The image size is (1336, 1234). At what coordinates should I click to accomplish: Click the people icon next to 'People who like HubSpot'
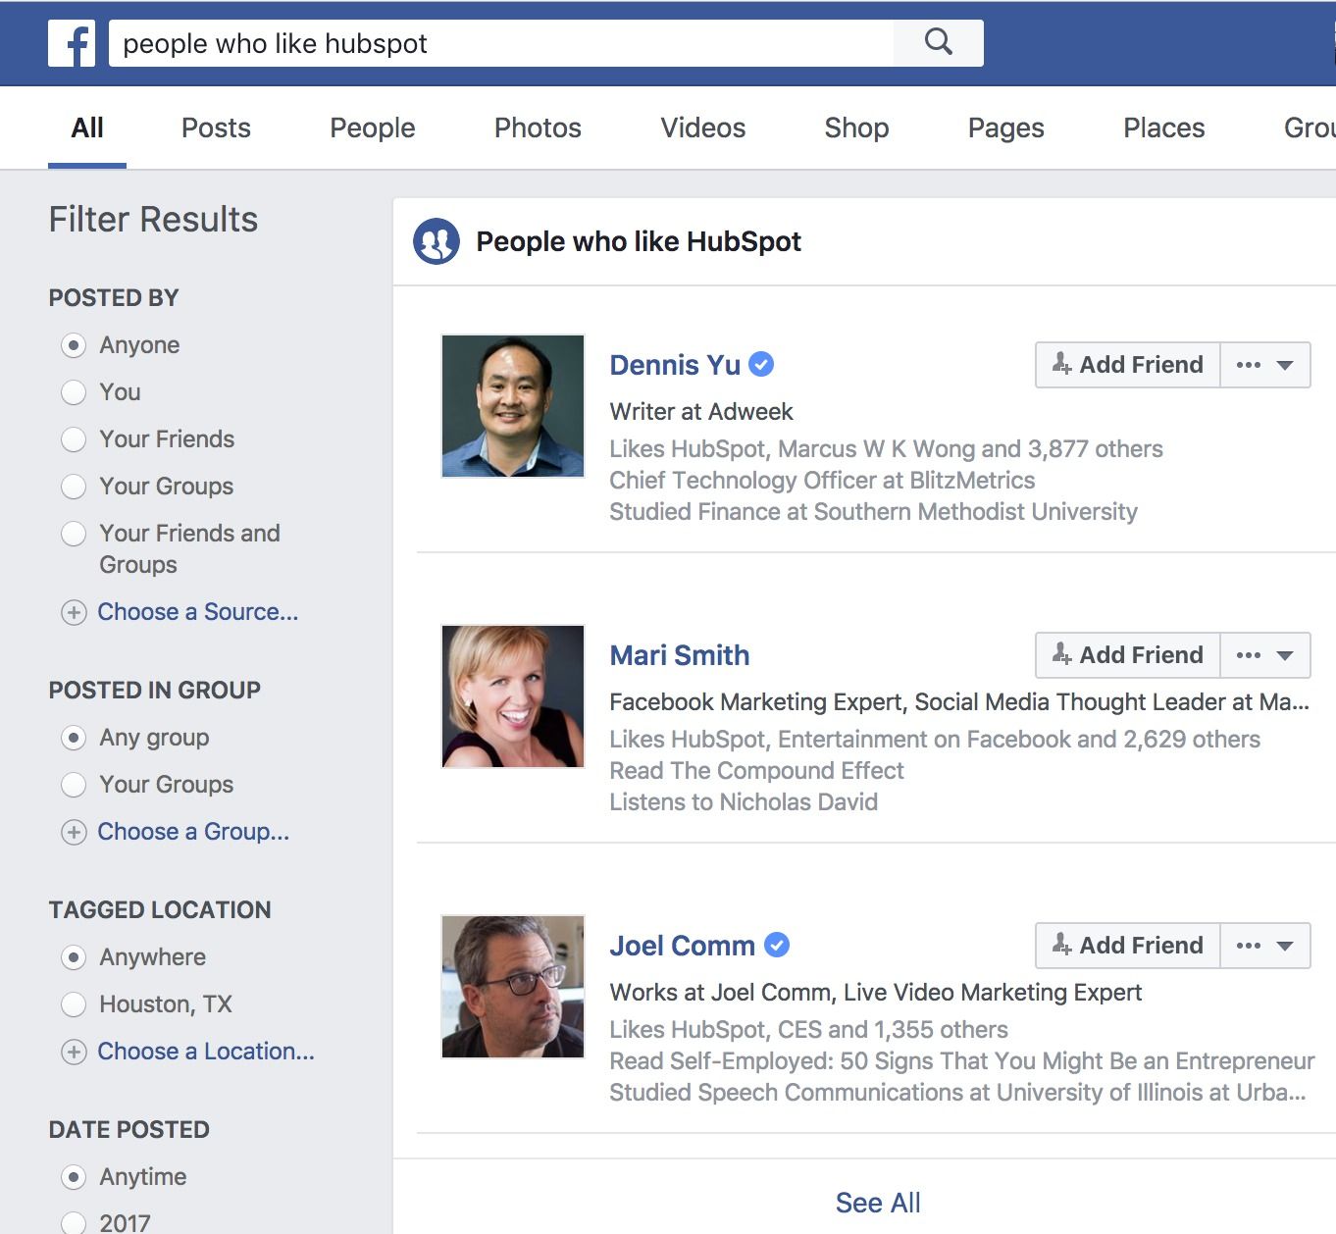click(x=437, y=241)
